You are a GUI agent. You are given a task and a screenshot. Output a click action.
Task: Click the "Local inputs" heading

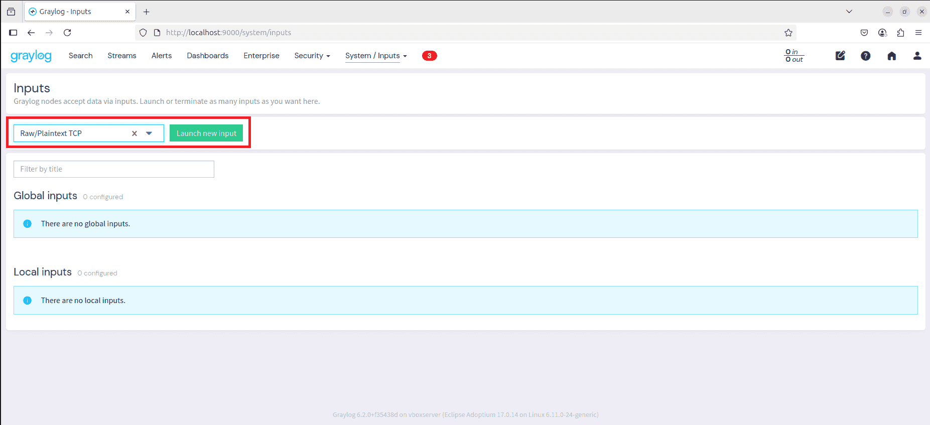pos(43,272)
